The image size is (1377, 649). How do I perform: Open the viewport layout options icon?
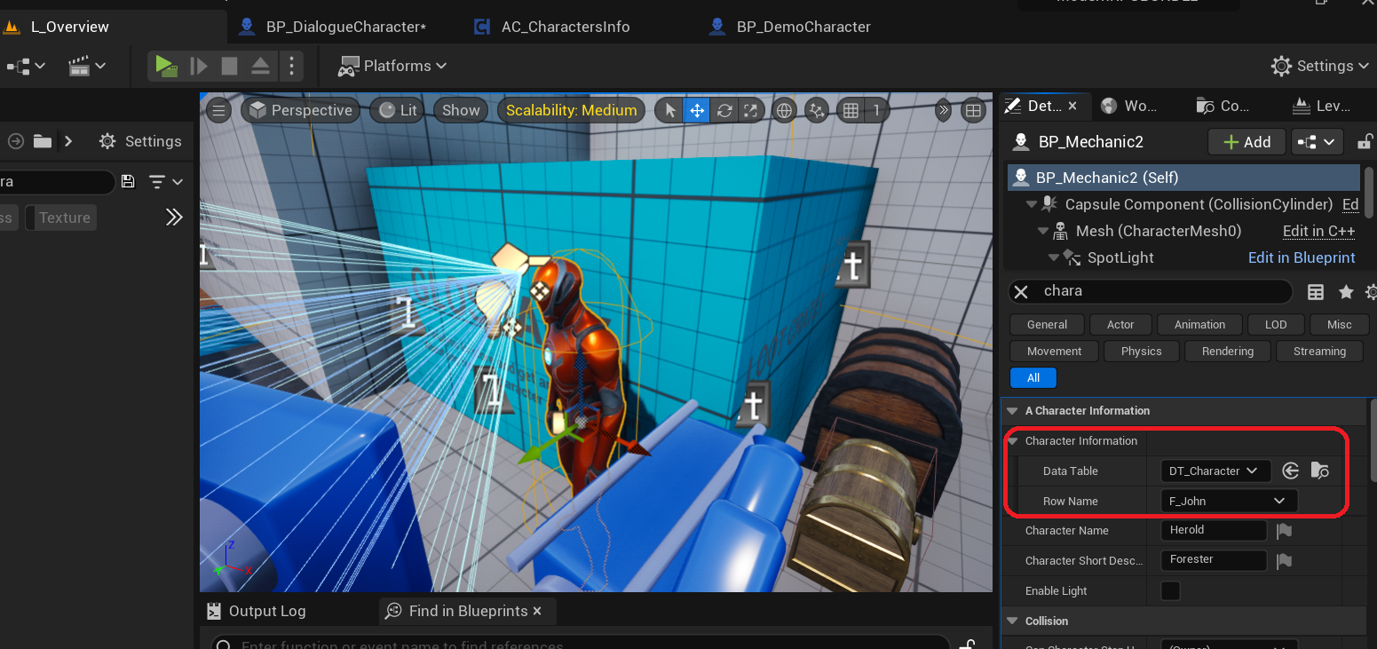[974, 110]
